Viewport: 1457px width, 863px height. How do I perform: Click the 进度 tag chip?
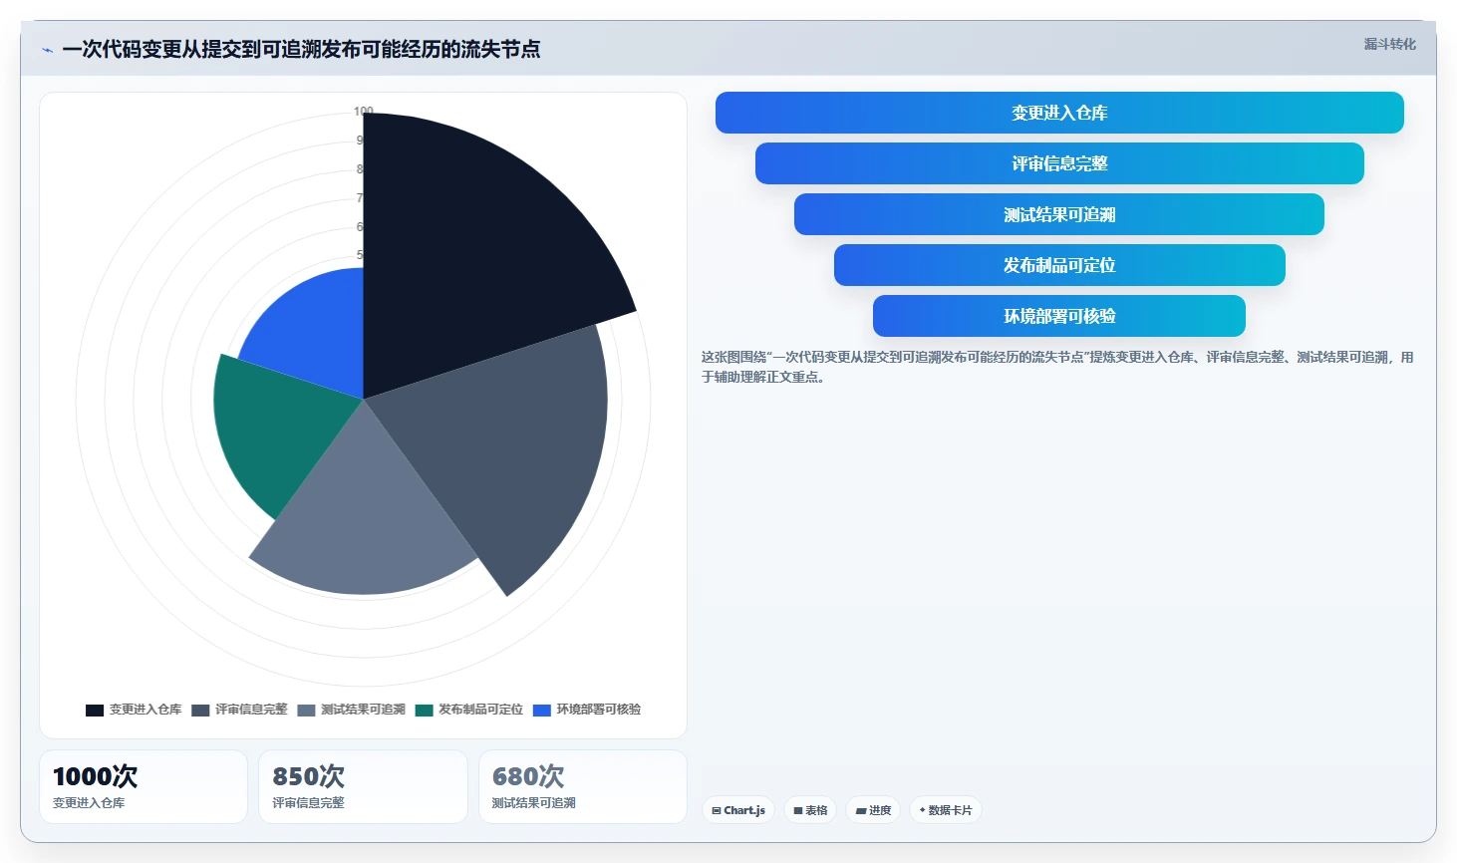tap(873, 810)
